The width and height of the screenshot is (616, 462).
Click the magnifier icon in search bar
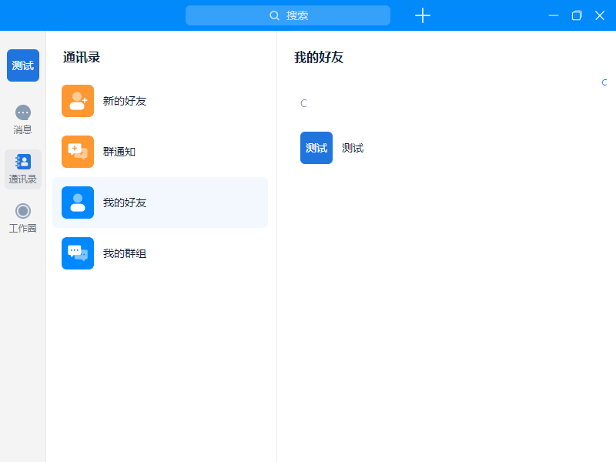(x=274, y=15)
